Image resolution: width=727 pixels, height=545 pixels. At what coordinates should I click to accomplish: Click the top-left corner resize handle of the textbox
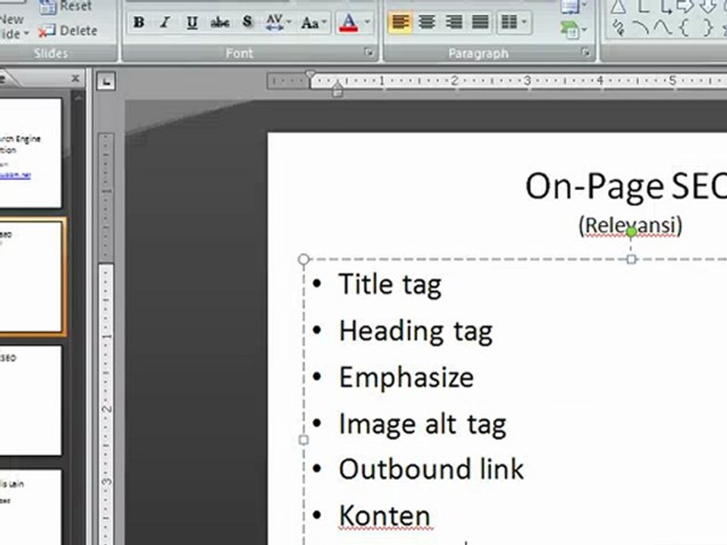(x=304, y=259)
